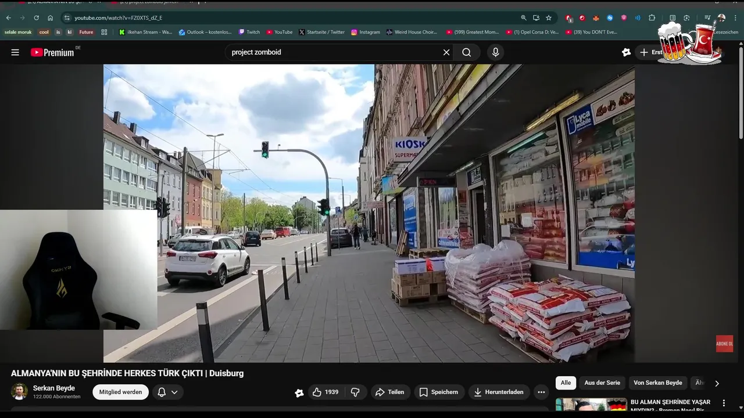
Task: Expand notification bell dropdown
Action: 168,392
